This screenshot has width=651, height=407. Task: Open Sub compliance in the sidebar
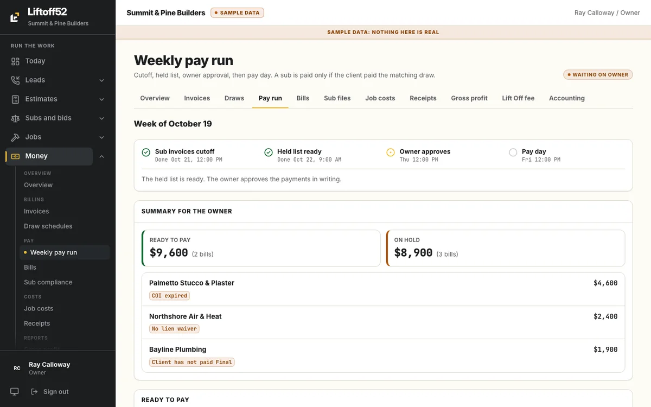click(x=65, y=282)
